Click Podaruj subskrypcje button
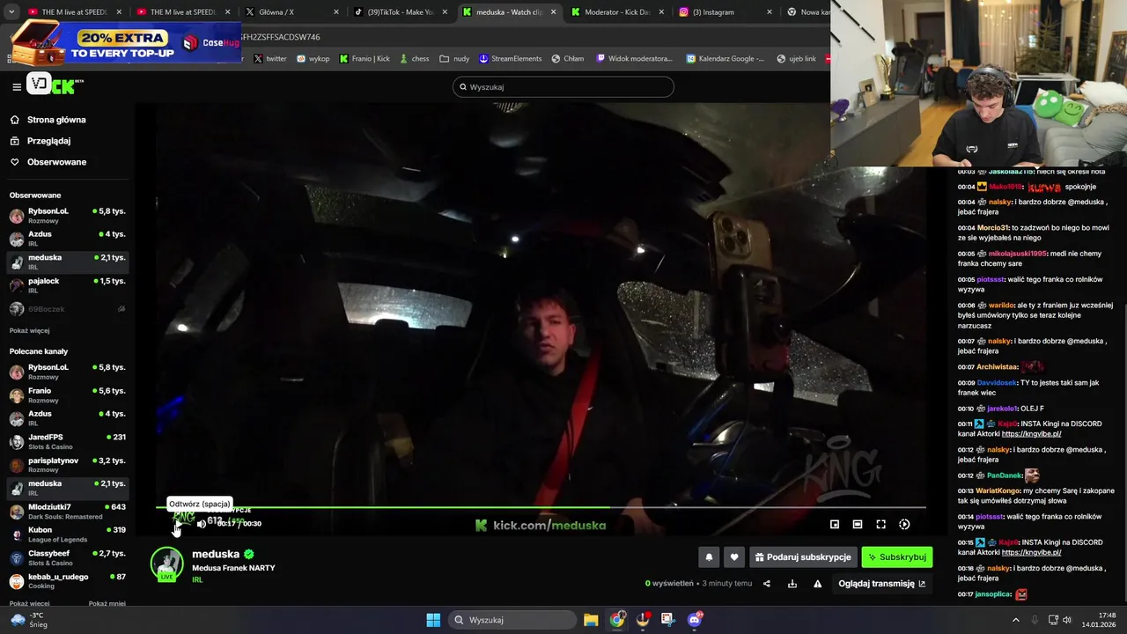1127x634 pixels. pyautogui.click(x=803, y=557)
